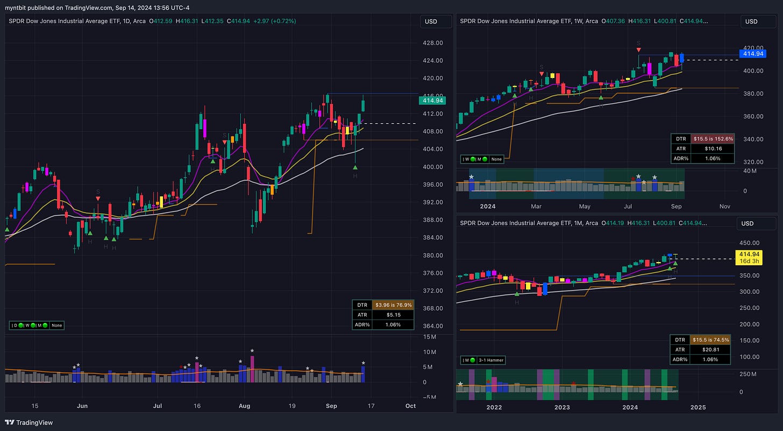
Task: Click the Mar label on weekly time axis
Action: point(536,206)
